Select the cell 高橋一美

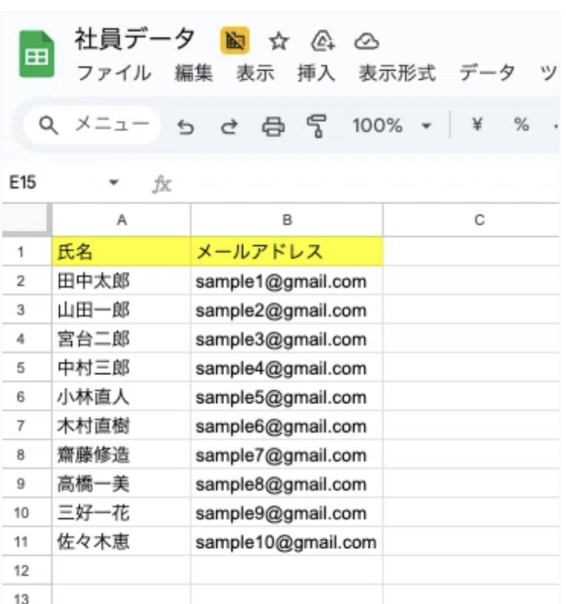tap(121, 484)
